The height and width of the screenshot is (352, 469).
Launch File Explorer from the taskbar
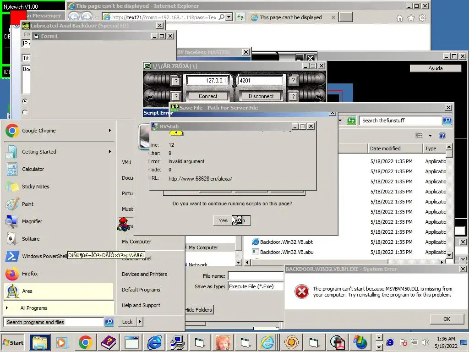point(40,342)
